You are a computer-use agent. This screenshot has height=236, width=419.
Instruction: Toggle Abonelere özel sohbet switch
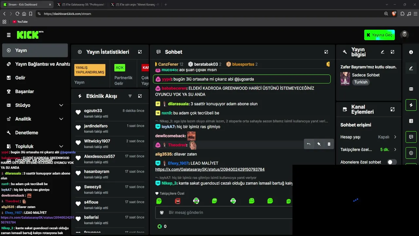[392, 162]
